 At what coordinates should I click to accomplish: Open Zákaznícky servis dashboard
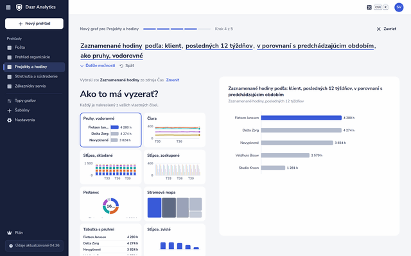(34, 86)
